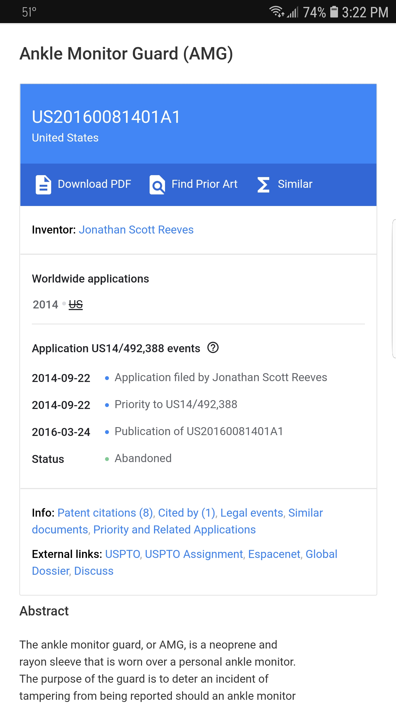Open Espacenet external link
This screenshot has height=705, width=396.
tap(274, 554)
